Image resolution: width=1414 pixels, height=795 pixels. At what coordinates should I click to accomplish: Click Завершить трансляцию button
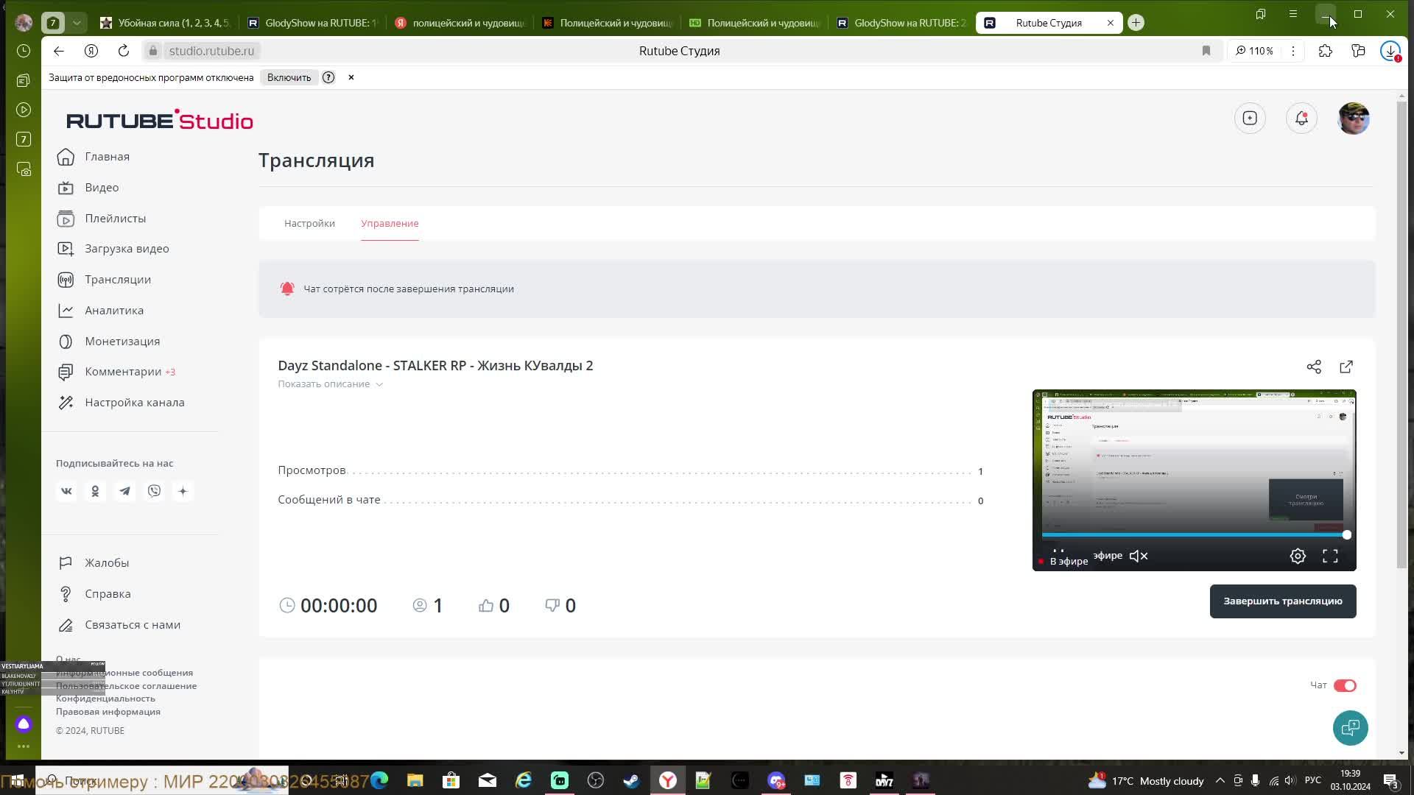[1283, 601]
